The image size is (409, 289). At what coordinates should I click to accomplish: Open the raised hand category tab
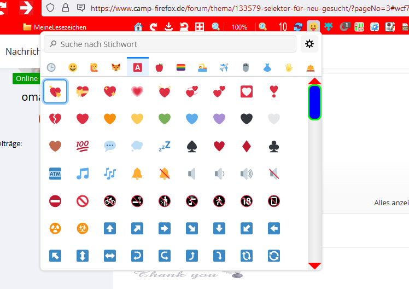tap(289, 67)
